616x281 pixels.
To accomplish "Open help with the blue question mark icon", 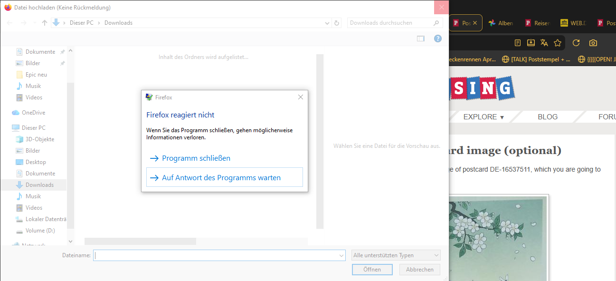I will 438,39.
